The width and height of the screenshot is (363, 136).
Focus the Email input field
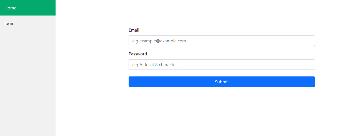(x=222, y=41)
